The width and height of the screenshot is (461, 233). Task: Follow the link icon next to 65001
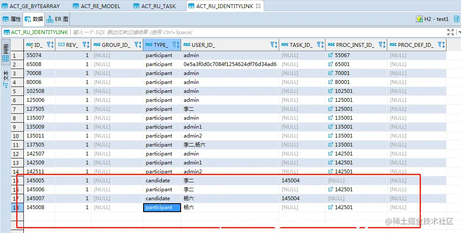331,64
